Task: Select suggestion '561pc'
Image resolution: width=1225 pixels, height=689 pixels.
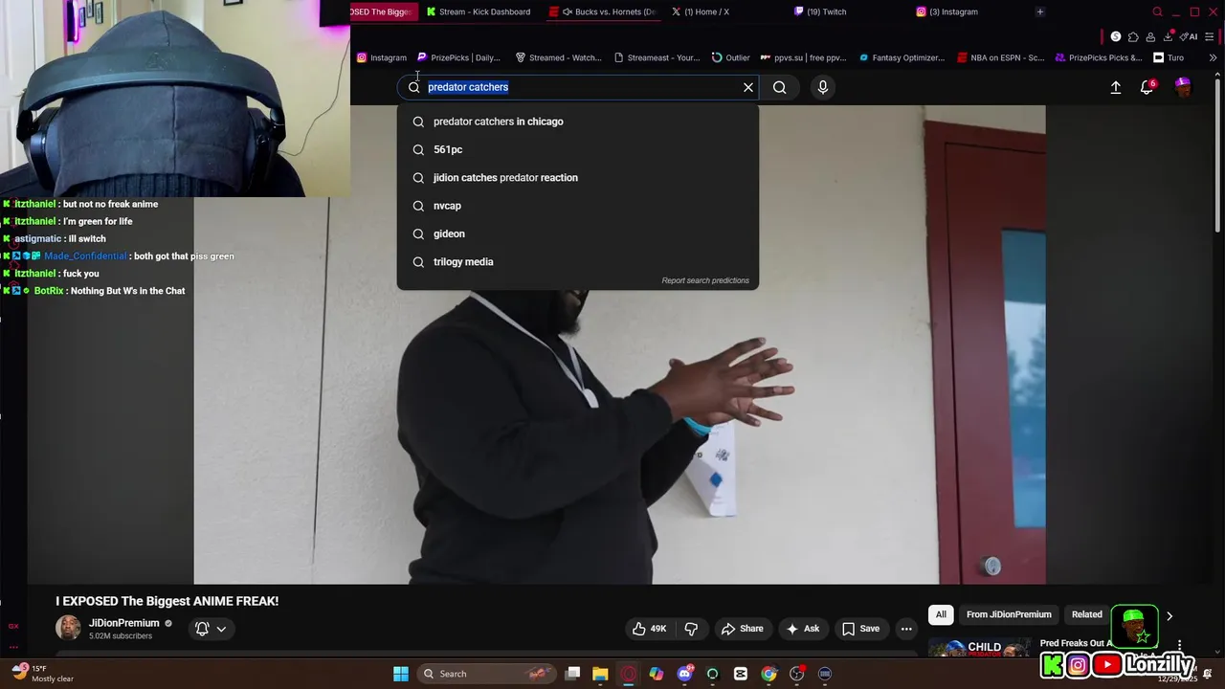Action: tap(578, 149)
